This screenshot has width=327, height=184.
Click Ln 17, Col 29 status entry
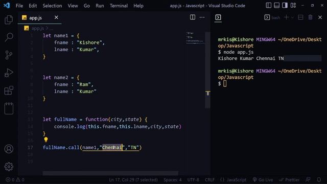click(133, 179)
